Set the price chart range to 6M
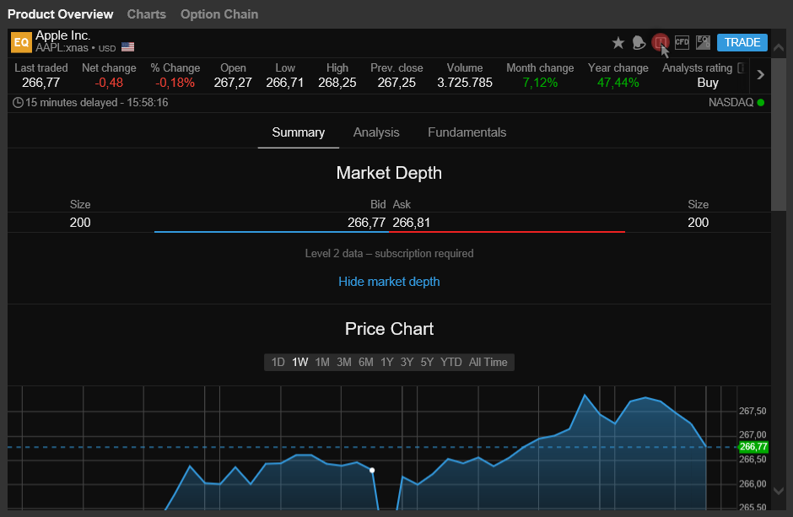The image size is (793, 517). pyautogui.click(x=365, y=363)
